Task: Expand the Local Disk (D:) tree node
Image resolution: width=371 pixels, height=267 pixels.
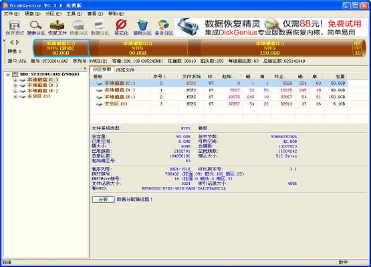Action: click(15, 85)
